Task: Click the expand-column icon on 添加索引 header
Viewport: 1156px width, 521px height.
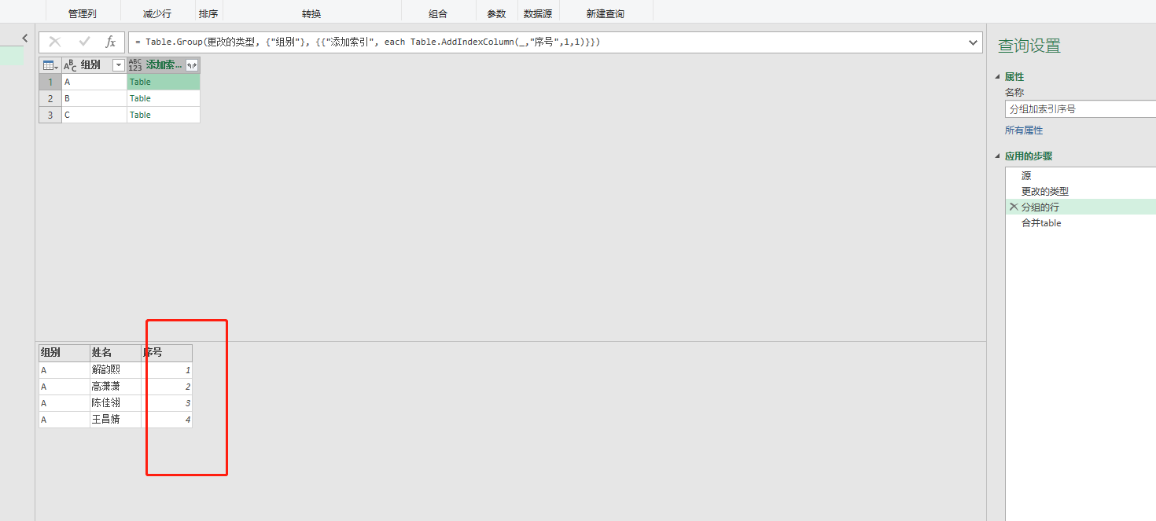Action: (x=192, y=65)
